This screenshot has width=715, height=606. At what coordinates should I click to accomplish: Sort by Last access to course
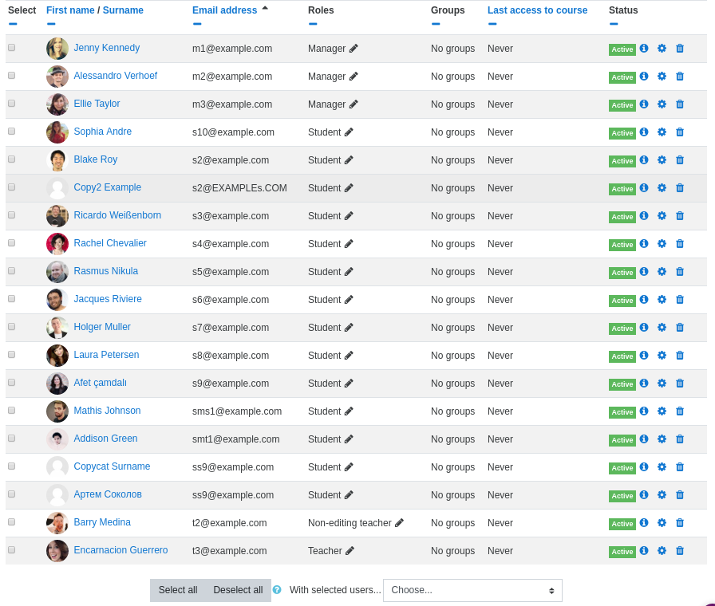537,10
